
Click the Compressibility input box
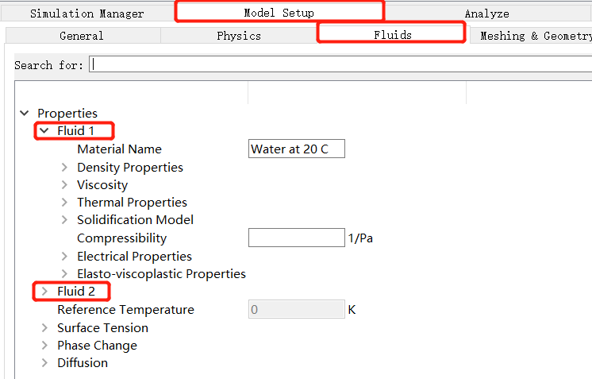pos(296,238)
